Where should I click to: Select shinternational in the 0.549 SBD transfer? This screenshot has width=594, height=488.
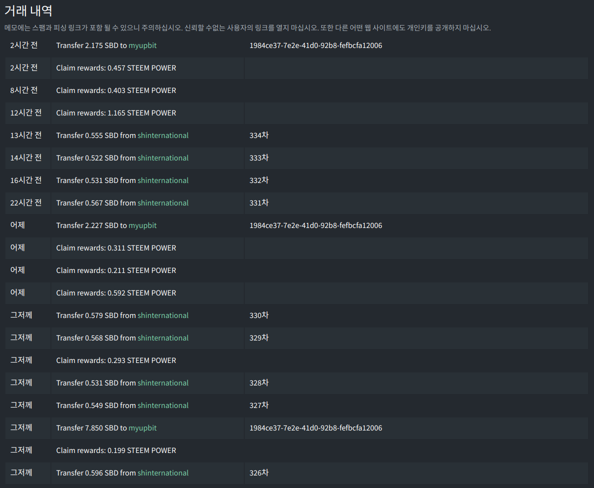click(x=163, y=405)
